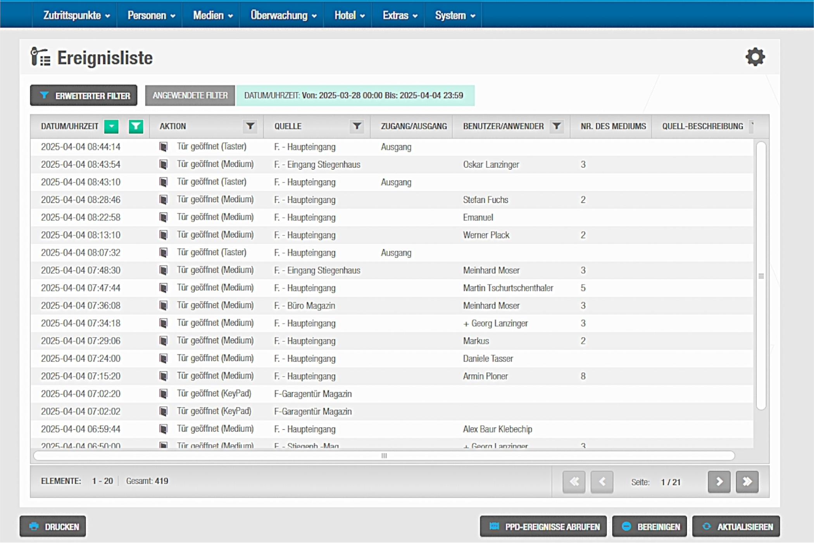Open the Personen menu

151,16
